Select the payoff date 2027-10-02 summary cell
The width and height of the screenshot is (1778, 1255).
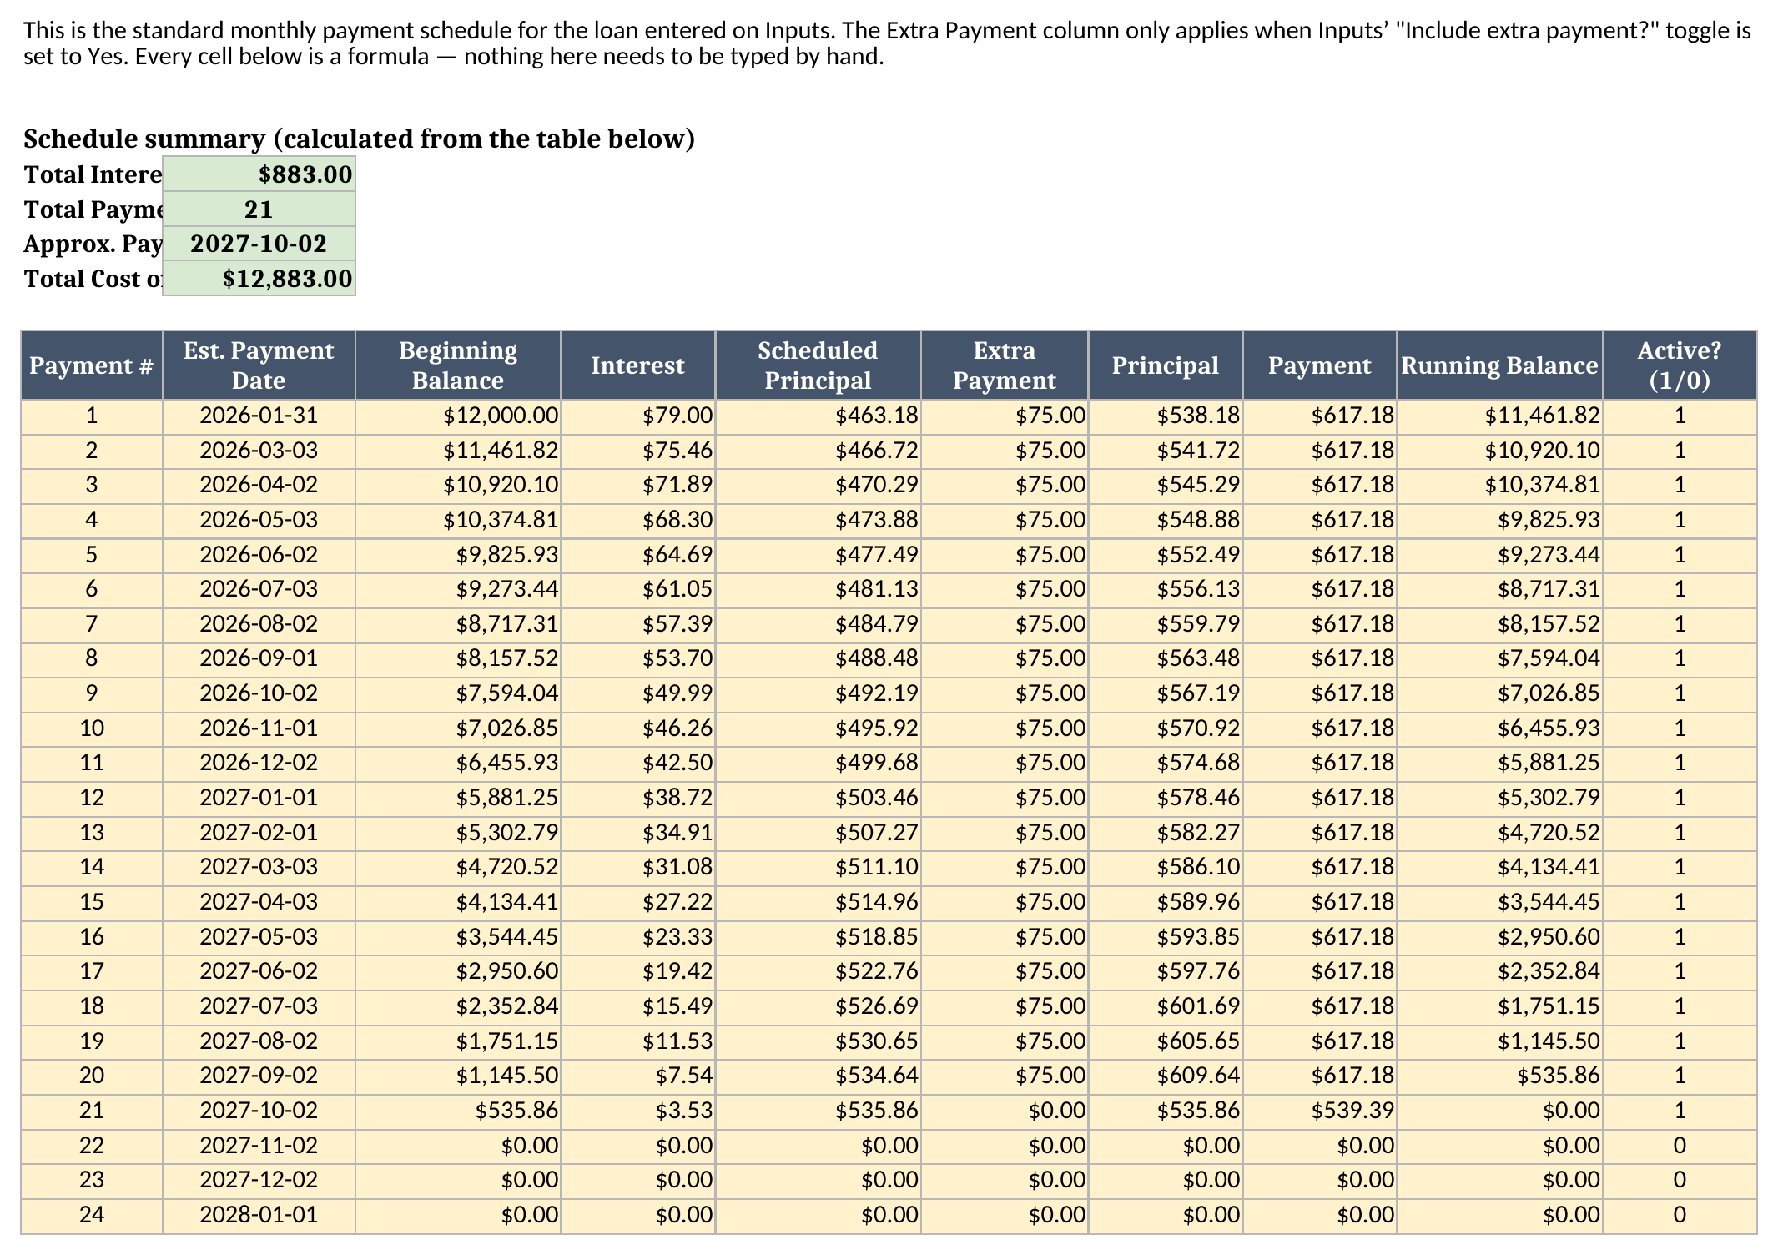[259, 244]
